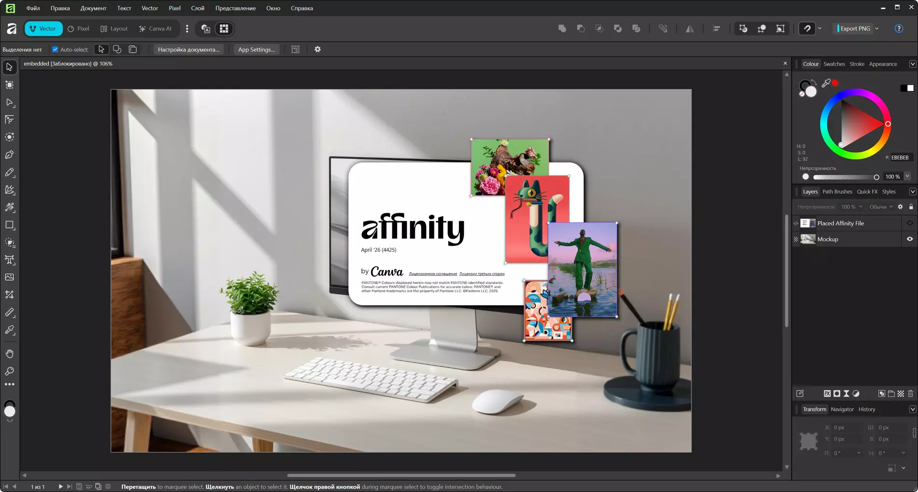Expand the Colour panel options menu
Image resolution: width=918 pixels, height=492 pixels.
(913, 64)
